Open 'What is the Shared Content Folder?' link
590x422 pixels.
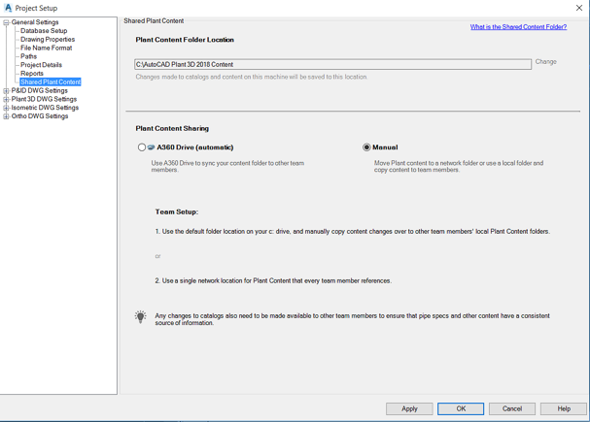(x=518, y=27)
